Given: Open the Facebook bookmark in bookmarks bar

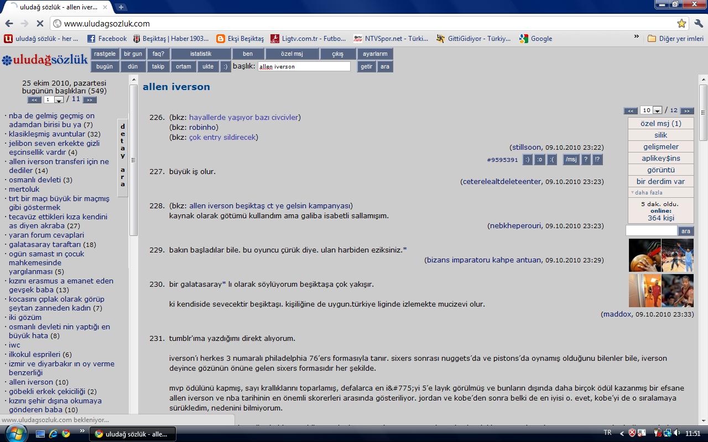Looking at the screenshot, I should click(107, 39).
